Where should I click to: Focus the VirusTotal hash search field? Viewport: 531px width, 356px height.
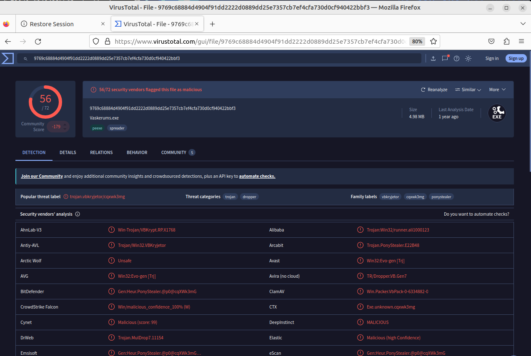point(219,59)
